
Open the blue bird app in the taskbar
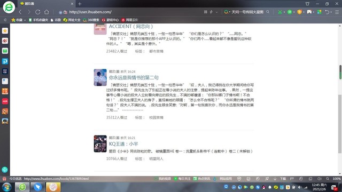[38, 187]
